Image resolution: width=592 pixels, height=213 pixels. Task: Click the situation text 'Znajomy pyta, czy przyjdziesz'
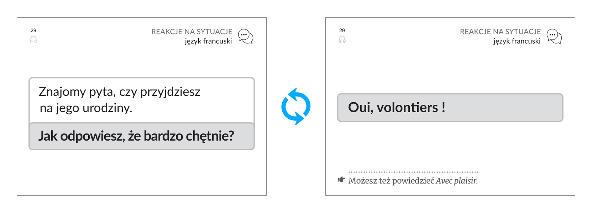(x=120, y=92)
